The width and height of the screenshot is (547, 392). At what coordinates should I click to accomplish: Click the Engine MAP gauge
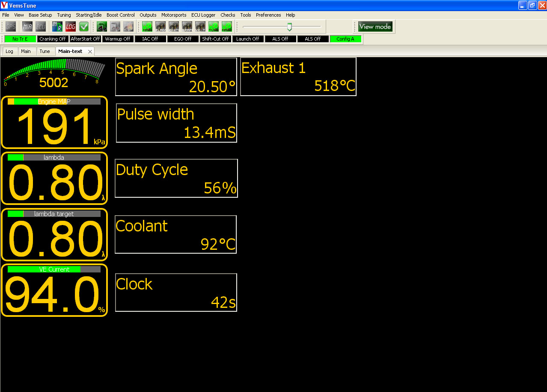54,122
